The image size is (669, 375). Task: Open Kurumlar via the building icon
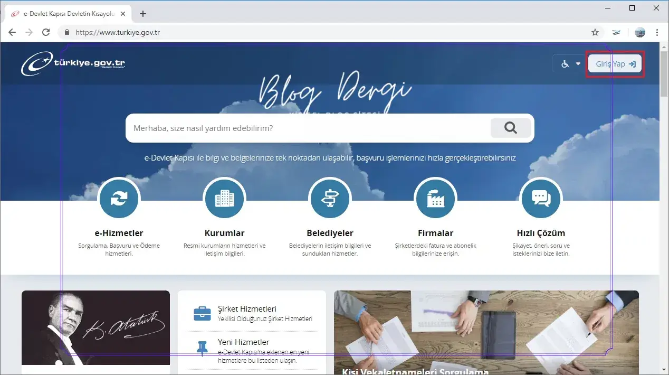tap(224, 198)
